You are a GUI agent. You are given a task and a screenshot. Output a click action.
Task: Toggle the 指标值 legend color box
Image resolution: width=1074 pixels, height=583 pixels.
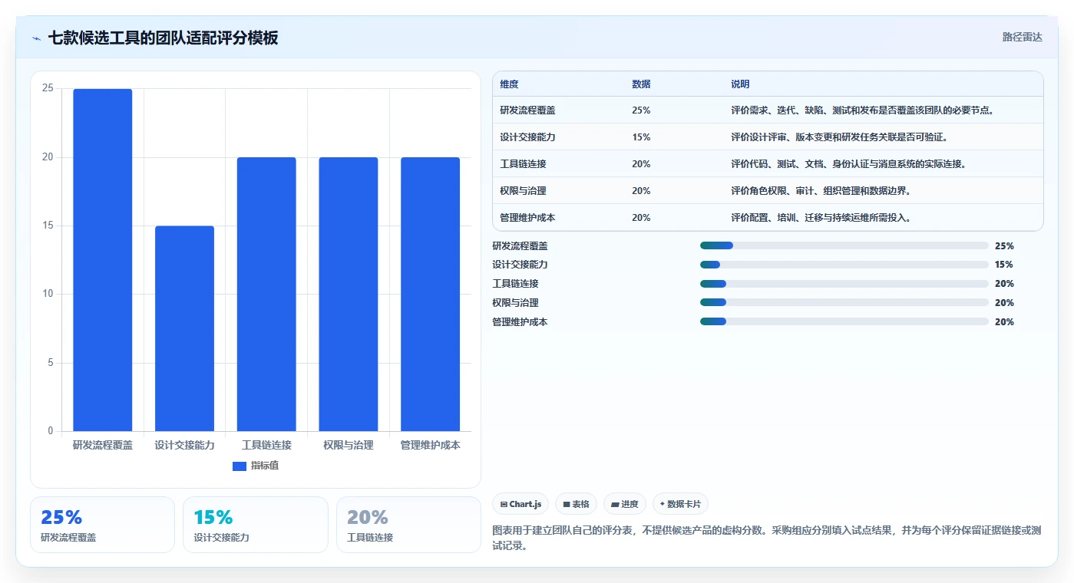coord(240,466)
